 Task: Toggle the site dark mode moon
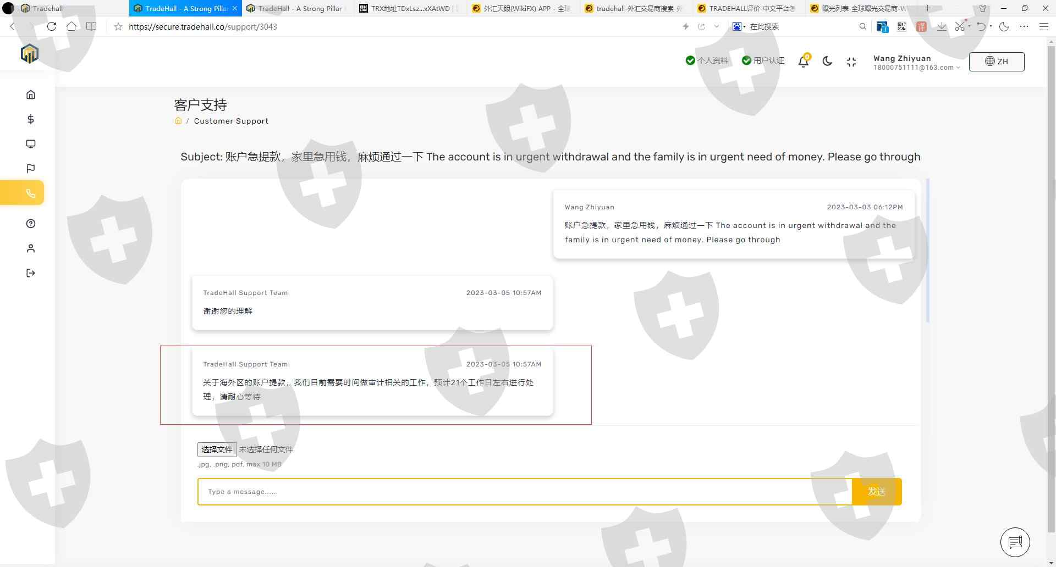[827, 62]
